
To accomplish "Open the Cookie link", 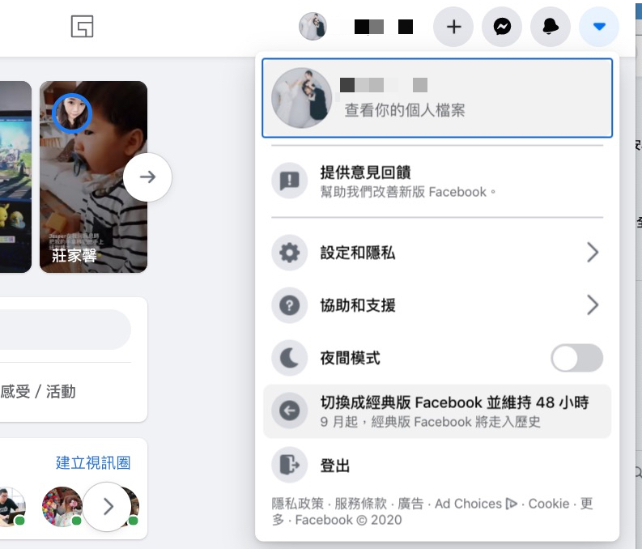I will [549, 504].
